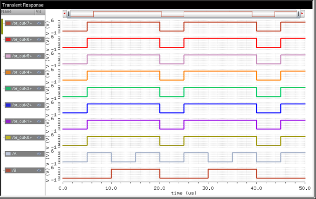Click the Vis column header
This screenshot has width=316, height=199.
point(39,11)
